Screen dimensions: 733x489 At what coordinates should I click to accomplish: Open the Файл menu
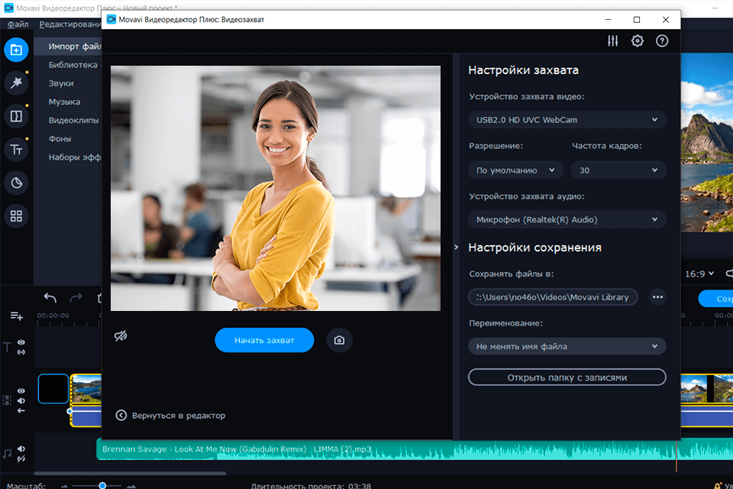click(x=18, y=24)
